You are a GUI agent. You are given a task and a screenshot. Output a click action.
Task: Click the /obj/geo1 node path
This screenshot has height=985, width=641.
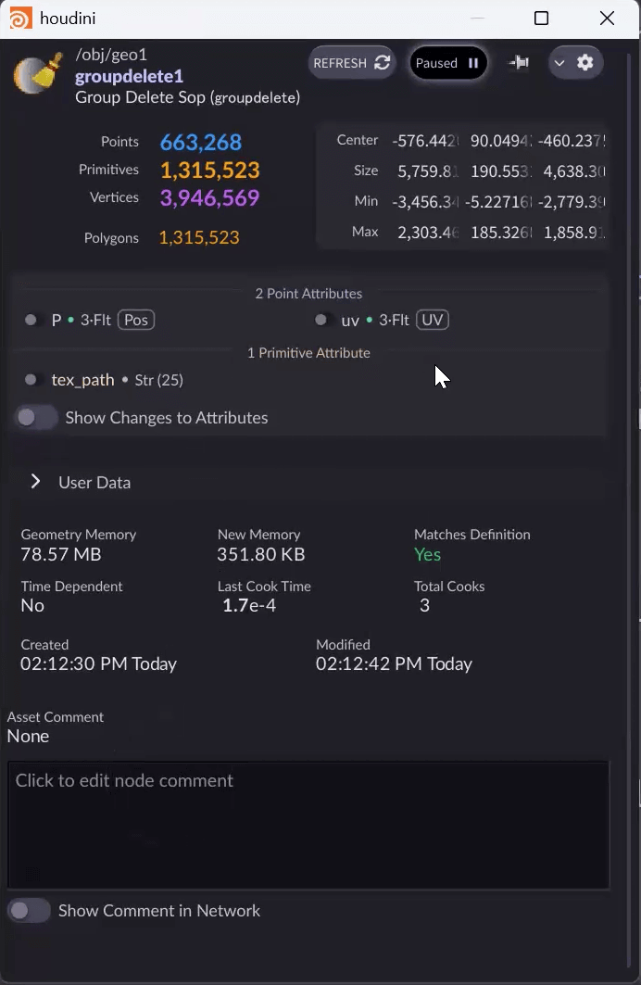coord(111,55)
